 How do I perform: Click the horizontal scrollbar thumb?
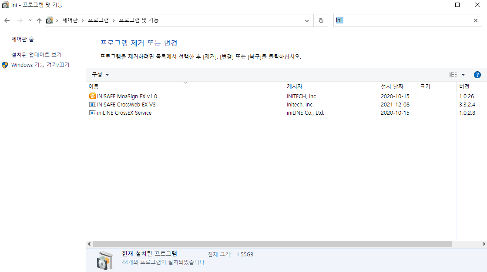click(272, 244)
